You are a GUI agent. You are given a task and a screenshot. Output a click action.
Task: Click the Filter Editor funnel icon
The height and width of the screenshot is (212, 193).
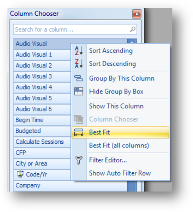(x=79, y=160)
